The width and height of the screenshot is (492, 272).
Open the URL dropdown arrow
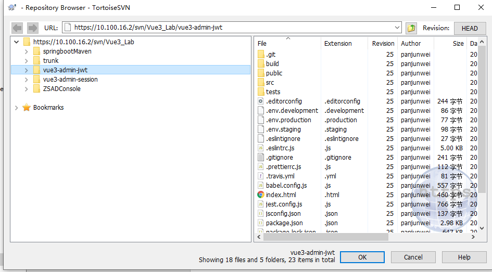point(397,28)
